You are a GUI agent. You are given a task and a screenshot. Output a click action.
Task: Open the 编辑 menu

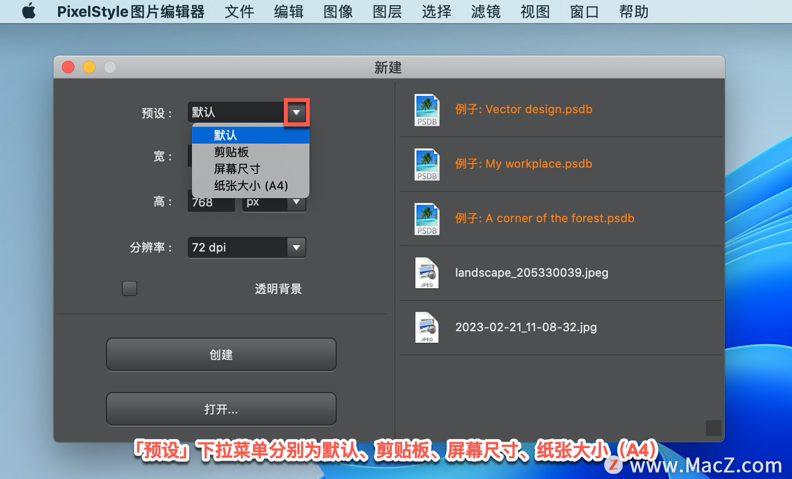coord(288,12)
